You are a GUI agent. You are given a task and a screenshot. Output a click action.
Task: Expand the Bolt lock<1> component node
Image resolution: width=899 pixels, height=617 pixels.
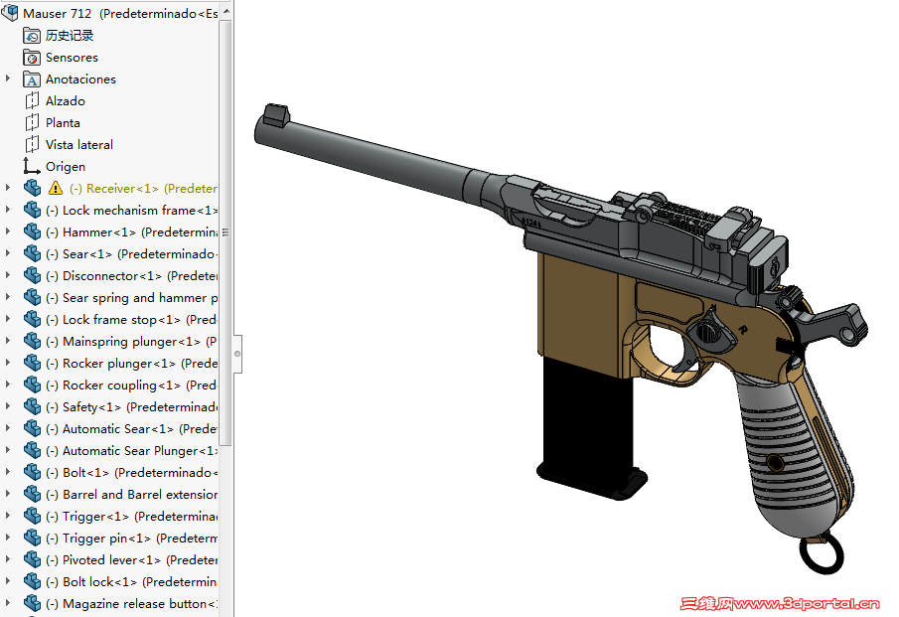8,581
